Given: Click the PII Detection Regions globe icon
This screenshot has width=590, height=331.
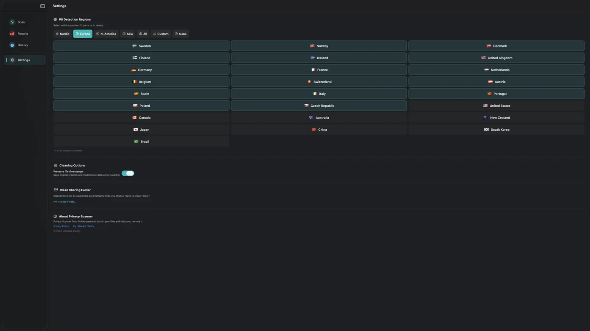Looking at the screenshot, I should pos(55,19).
